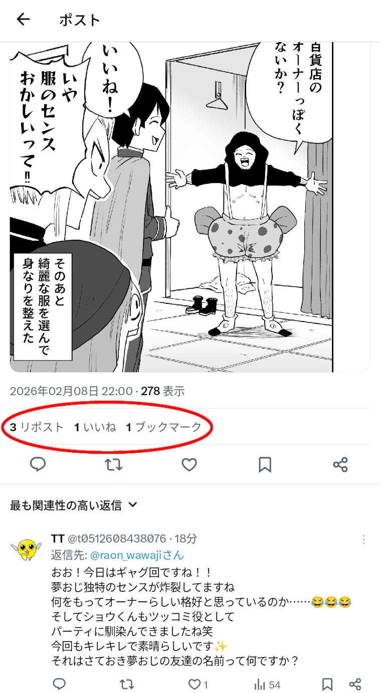Like TT's reply showing 1 like

pos(198,684)
